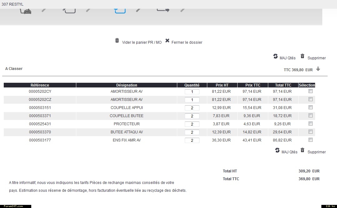Viewport: 337px width, 208px height.
Task: Click the quantity field for COUPELLE BUTEE
Action: tap(192, 116)
